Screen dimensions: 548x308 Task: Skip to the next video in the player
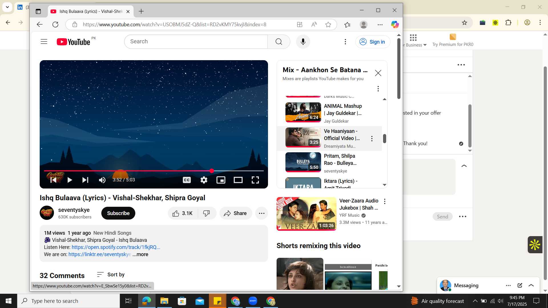pos(85,180)
